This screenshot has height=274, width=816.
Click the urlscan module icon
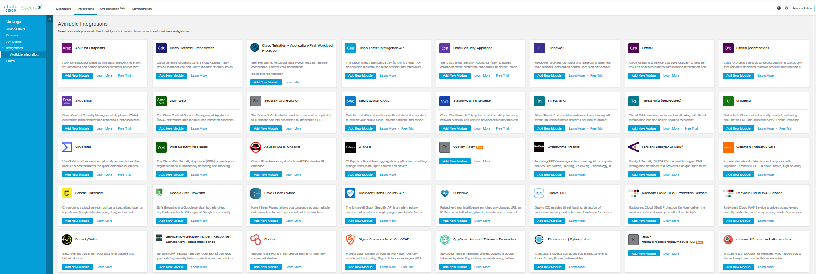(x=728, y=239)
